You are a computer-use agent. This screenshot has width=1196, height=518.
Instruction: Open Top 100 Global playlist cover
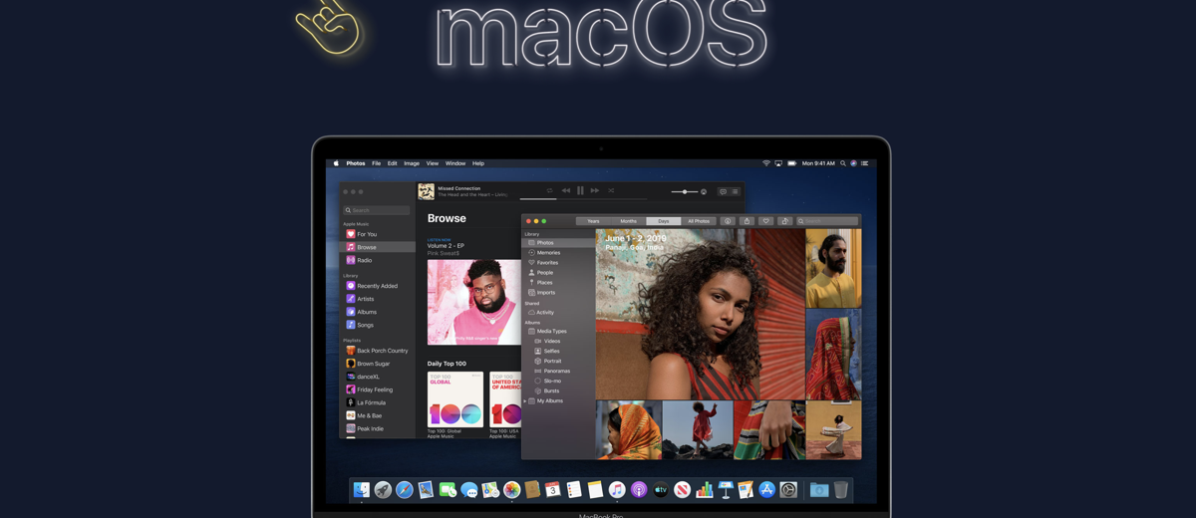pos(455,399)
